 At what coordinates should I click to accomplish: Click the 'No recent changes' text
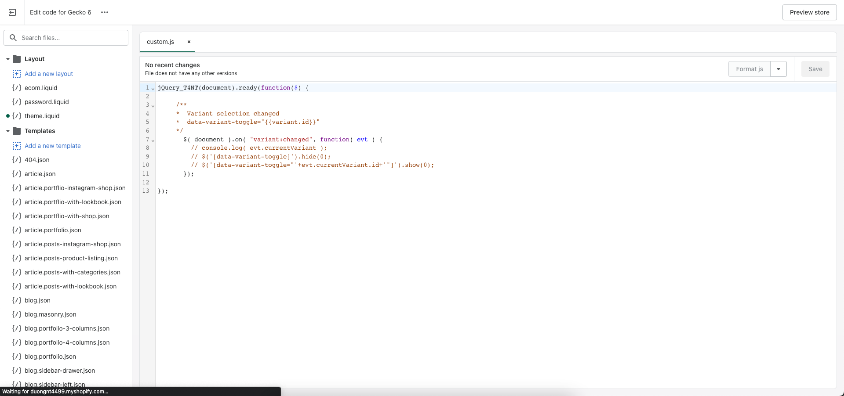172,65
